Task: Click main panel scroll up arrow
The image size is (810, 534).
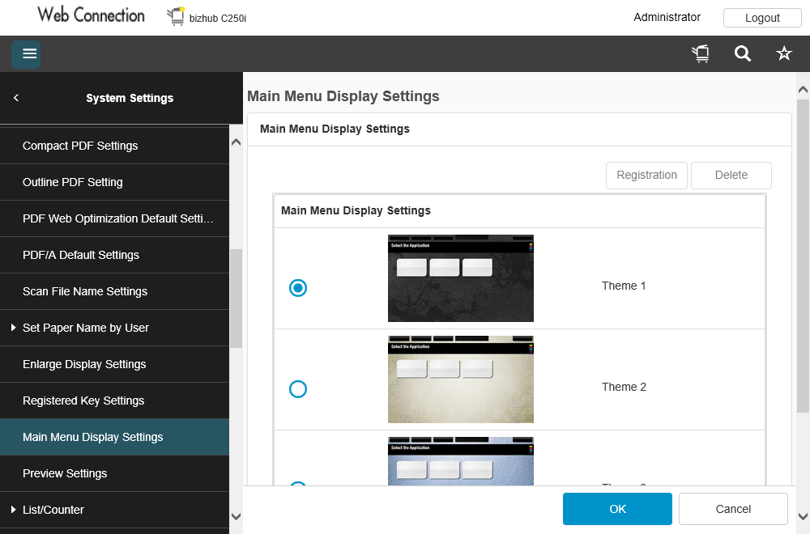Action: [803, 89]
